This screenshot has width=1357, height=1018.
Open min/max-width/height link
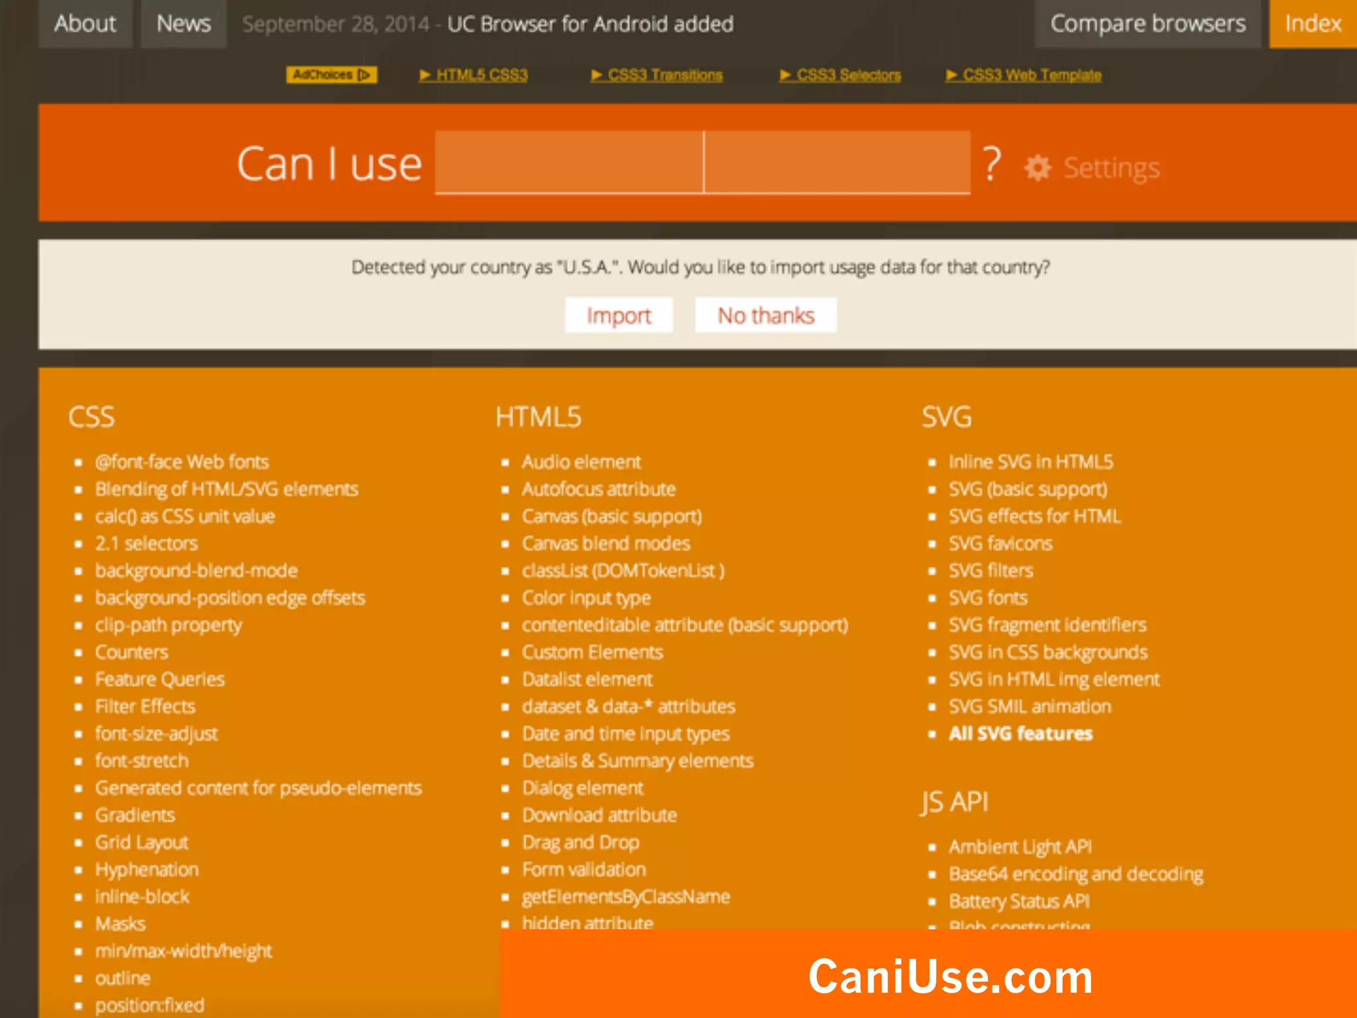coord(184,951)
